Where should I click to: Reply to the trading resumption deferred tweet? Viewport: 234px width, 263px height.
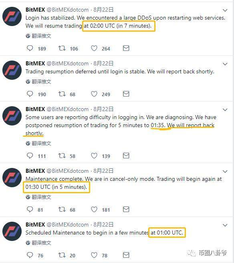[30, 94]
